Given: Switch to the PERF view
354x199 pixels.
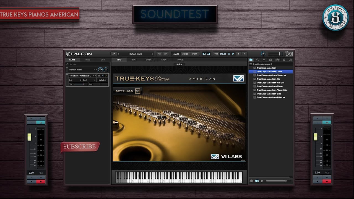Looking at the screenshot, I should click(195, 54).
